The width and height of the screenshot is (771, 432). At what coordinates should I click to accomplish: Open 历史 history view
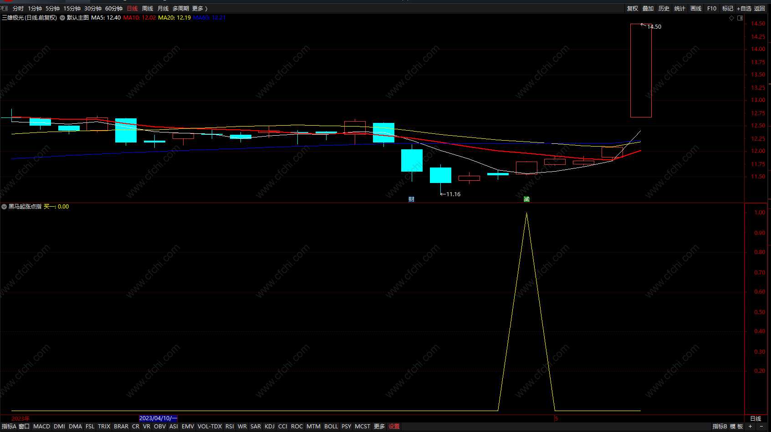point(664,9)
